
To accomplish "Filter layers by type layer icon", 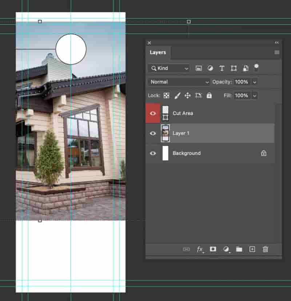I will (x=222, y=69).
